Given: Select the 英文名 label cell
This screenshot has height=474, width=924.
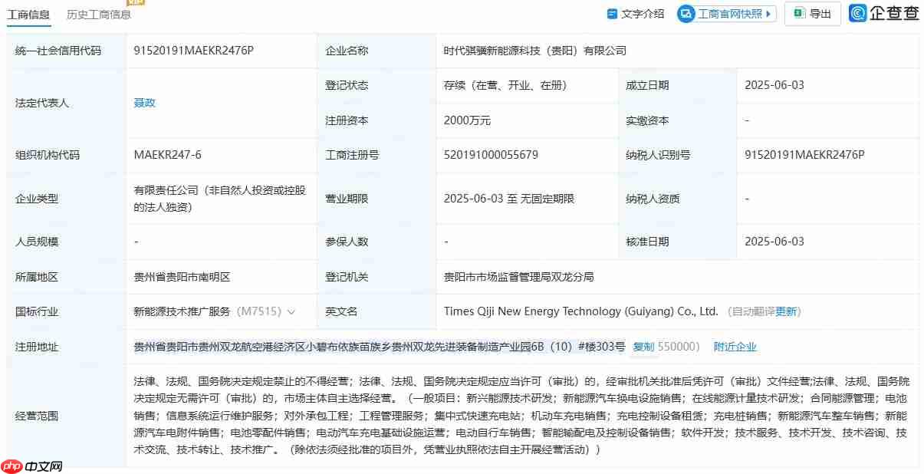Looking at the screenshot, I should point(376,312).
